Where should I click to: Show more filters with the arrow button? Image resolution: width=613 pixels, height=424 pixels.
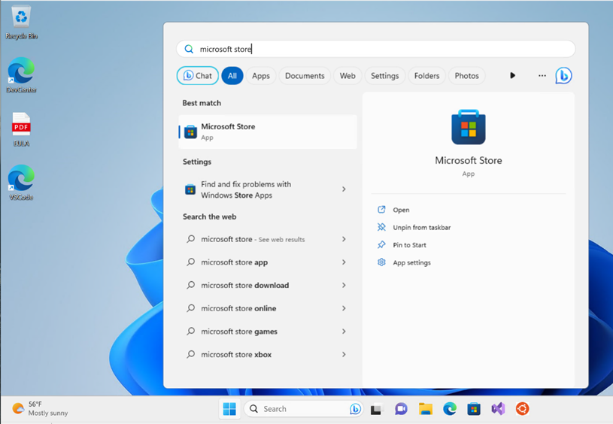pos(512,75)
